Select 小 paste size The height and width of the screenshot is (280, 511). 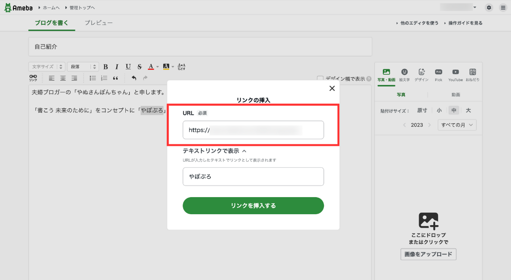(439, 110)
